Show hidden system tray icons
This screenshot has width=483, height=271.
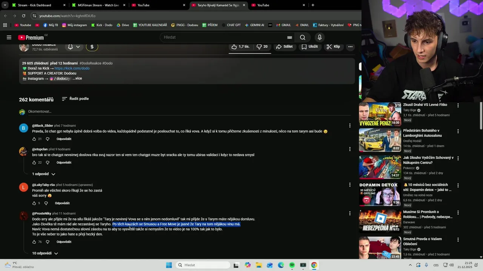pos(410,265)
